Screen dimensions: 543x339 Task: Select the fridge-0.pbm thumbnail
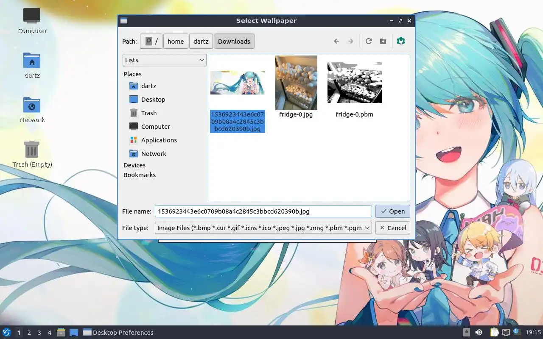[355, 83]
